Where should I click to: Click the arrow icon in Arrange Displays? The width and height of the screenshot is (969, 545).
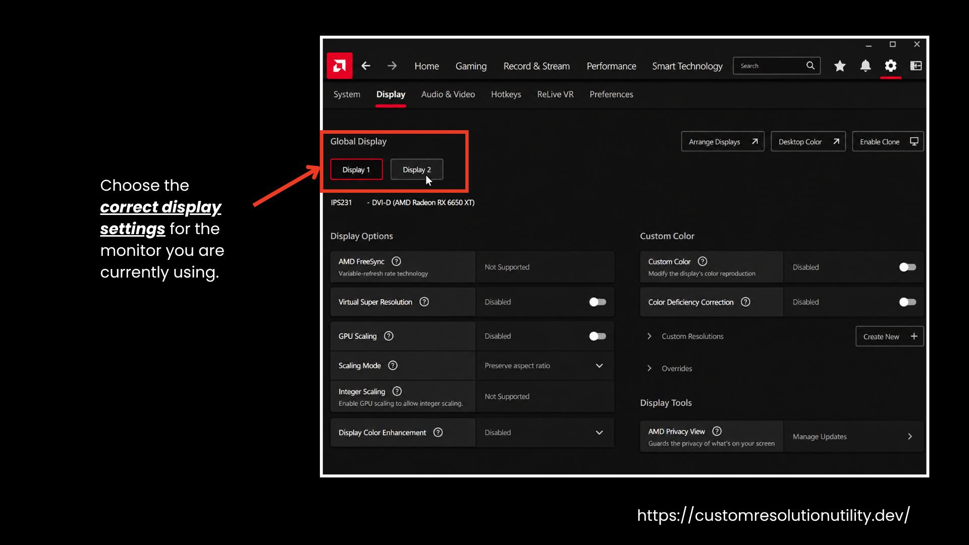point(755,141)
